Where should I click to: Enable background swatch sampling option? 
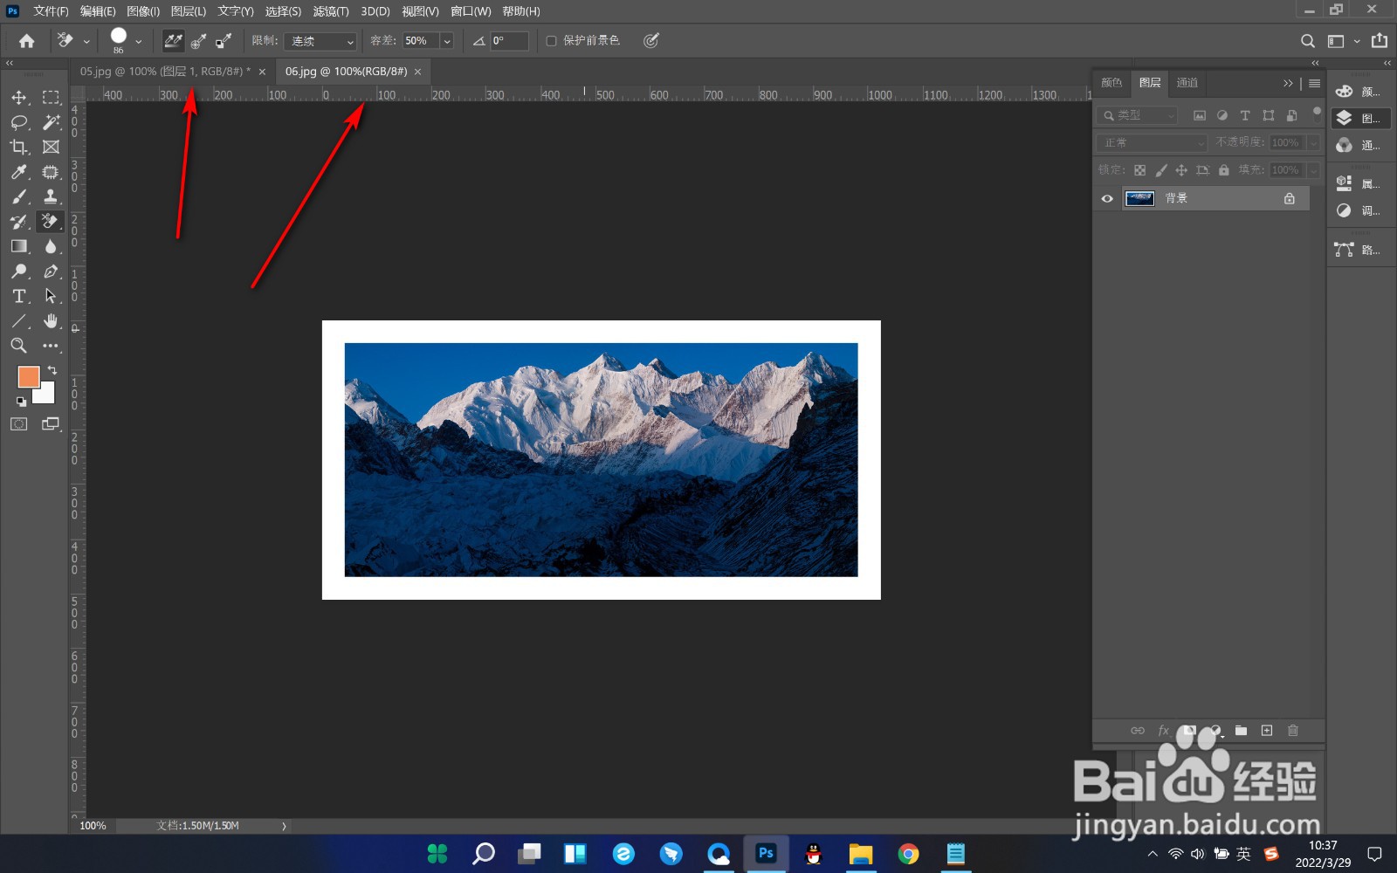click(224, 40)
